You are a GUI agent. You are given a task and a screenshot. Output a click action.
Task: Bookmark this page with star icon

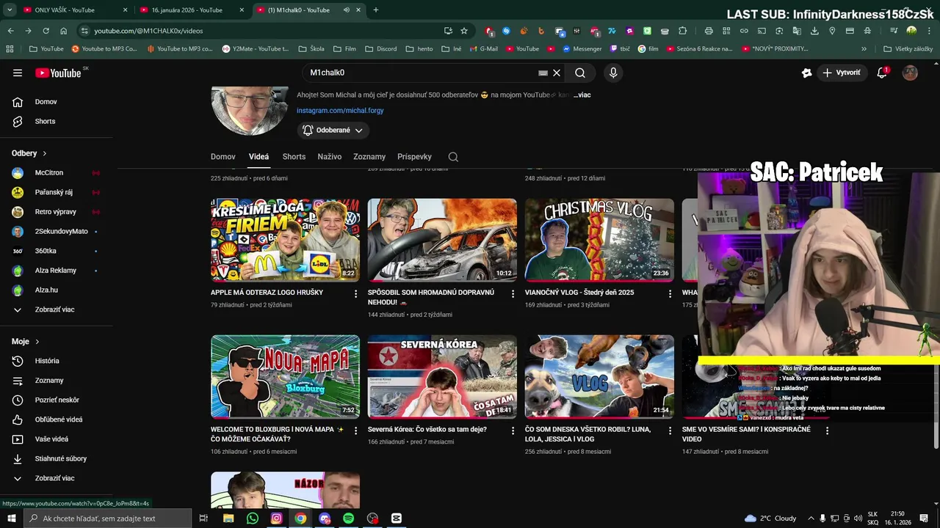[464, 31]
